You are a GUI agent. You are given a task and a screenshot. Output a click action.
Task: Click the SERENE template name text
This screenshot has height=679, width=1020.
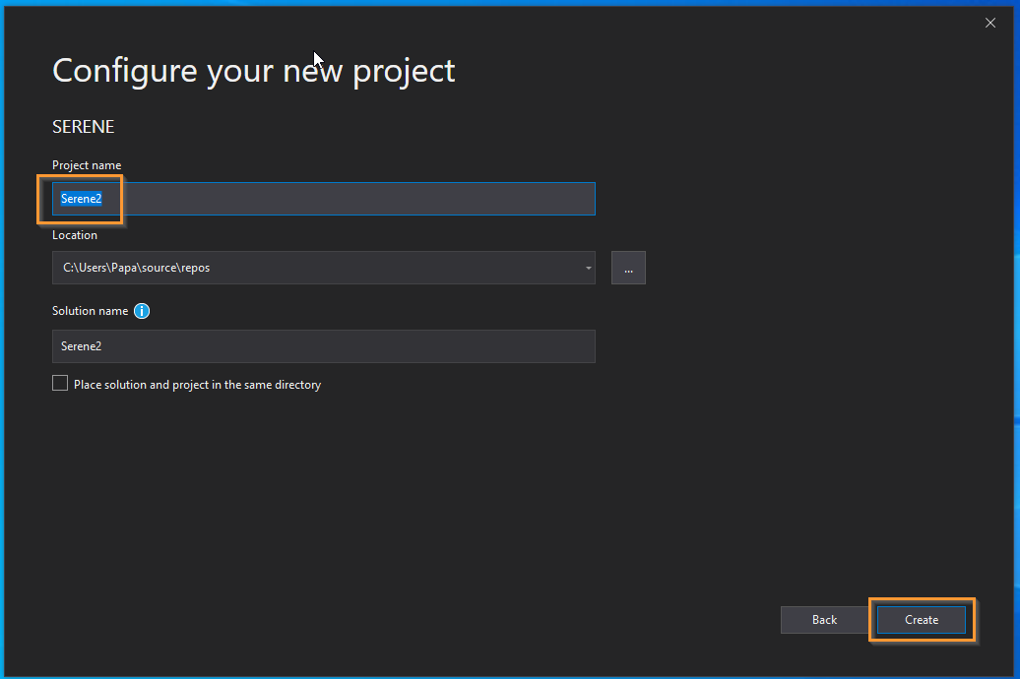[84, 126]
